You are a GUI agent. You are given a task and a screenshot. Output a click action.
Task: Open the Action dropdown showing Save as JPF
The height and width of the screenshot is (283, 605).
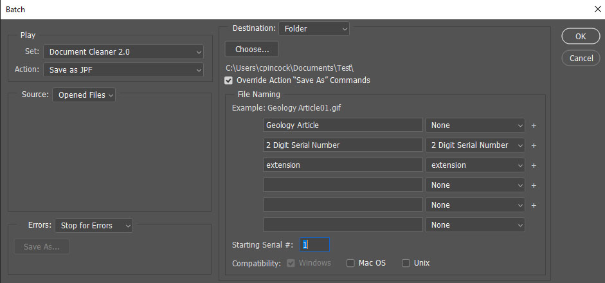click(x=123, y=69)
